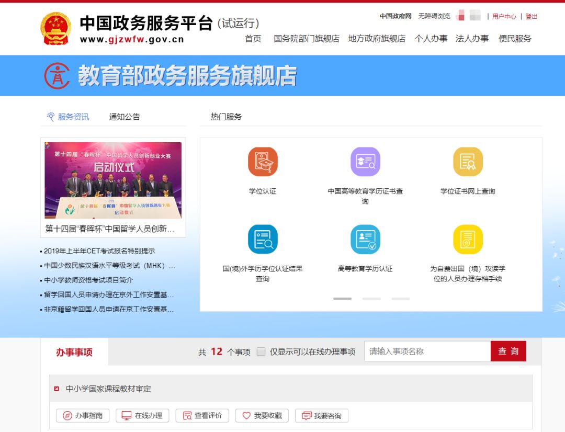Click the red expand icon beside 中小学国家课程教材审定
565x432 pixels.
click(x=56, y=389)
